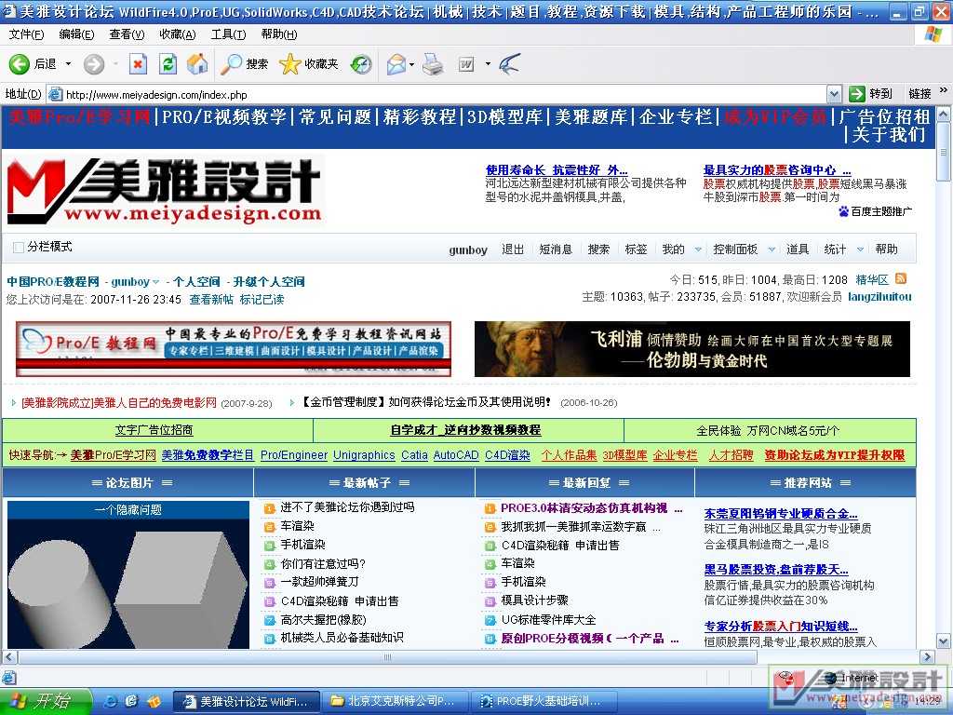Open 自学成才_逆向抄数视频教程 ad link
Screen dimensions: 953x715
tap(465, 430)
